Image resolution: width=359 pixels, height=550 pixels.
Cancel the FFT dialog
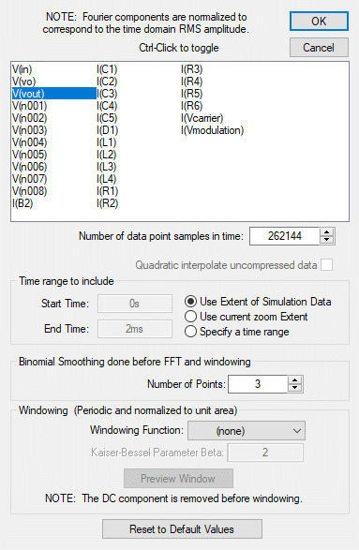[319, 48]
